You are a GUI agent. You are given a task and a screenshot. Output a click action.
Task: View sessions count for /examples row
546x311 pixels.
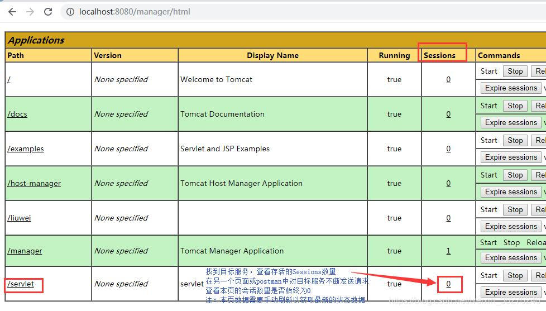click(x=448, y=149)
